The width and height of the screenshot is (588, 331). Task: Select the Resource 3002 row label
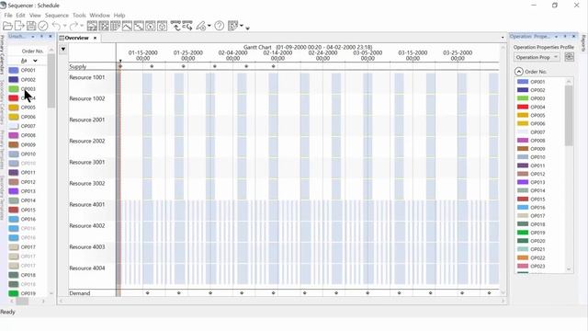pyautogui.click(x=87, y=184)
